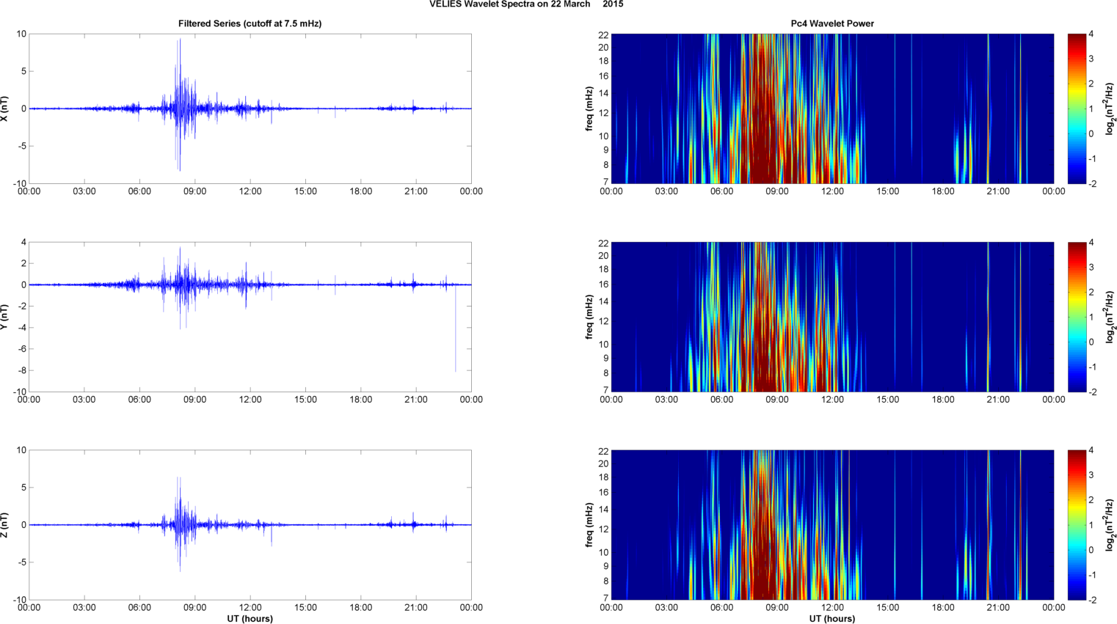Viewport: 1117px width, 624px height.
Task: Select the "Filtered Series (cutoff at 7.5 mHz)" heading
Action: coord(250,23)
